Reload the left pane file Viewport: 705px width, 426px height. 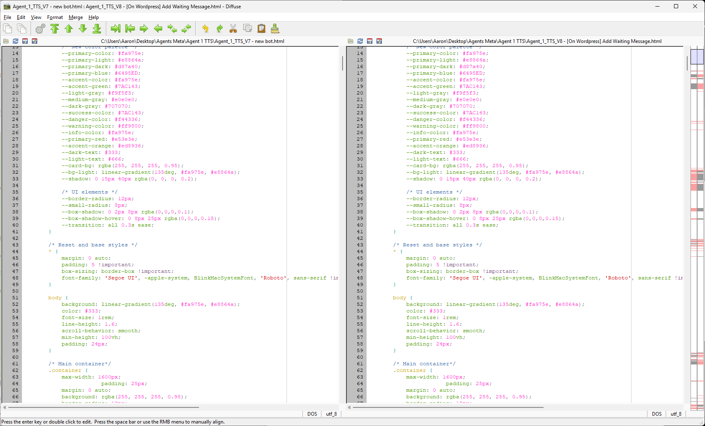15,41
